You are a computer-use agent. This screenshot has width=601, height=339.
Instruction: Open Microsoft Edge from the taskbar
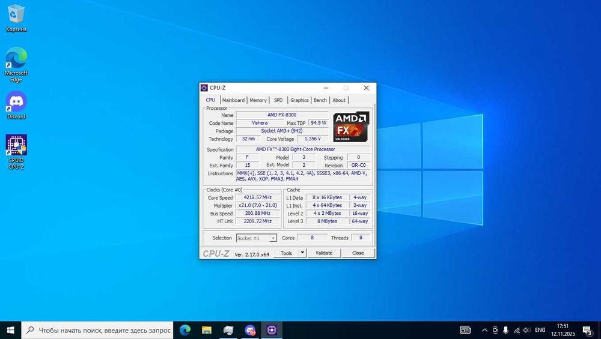click(x=185, y=330)
